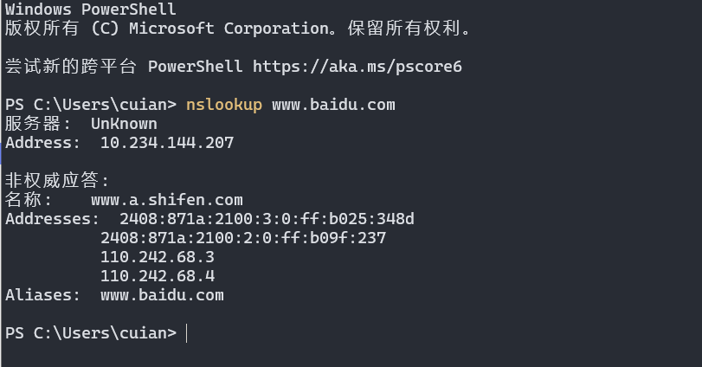
Task: Click the Windows PowerShell title line
Action: pyautogui.click(x=90, y=9)
